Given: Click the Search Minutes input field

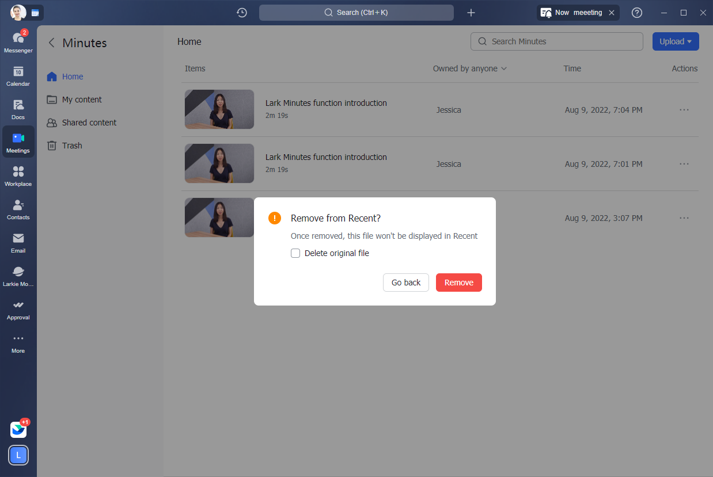Looking at the screenshot, I should (556, 41).
